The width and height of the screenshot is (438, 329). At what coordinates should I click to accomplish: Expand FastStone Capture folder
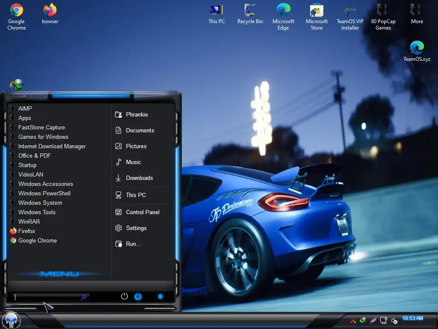click(59, 127)
